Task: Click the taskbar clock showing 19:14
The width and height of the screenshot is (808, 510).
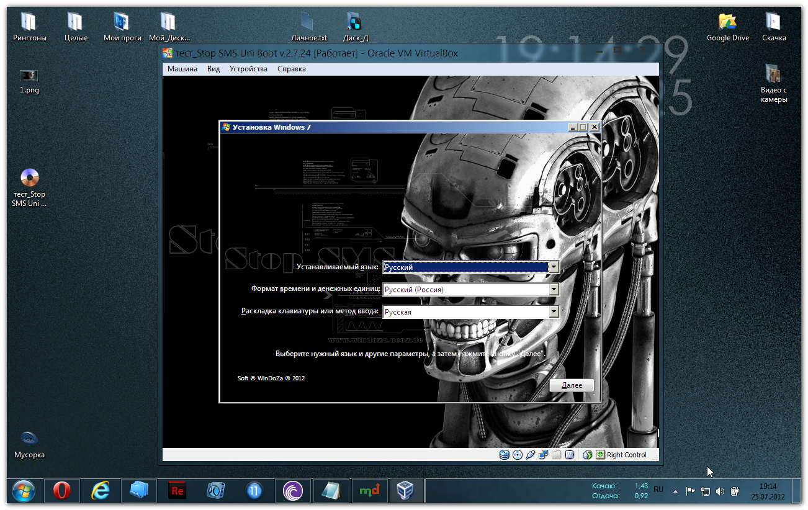Action: pyautogui.click(x=768, y=491)
